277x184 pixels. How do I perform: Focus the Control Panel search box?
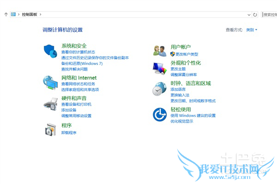point(269,15)
